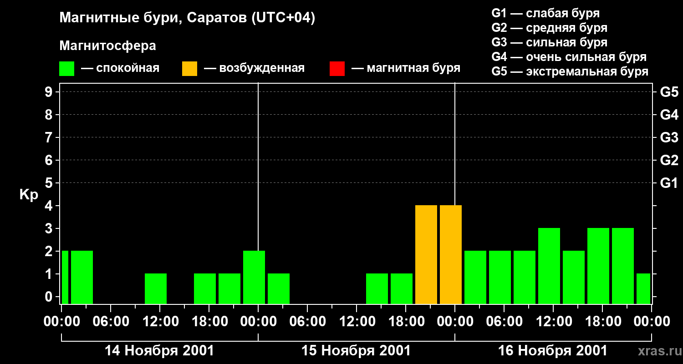Screen dimensions: 683x364
Task: Click the red 'магнитная буря' legend swatch
Action: click(337, 69)
